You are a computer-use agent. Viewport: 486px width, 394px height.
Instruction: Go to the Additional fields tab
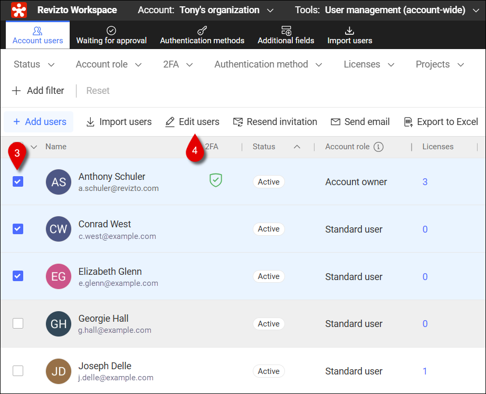click(x=286, y=35)
